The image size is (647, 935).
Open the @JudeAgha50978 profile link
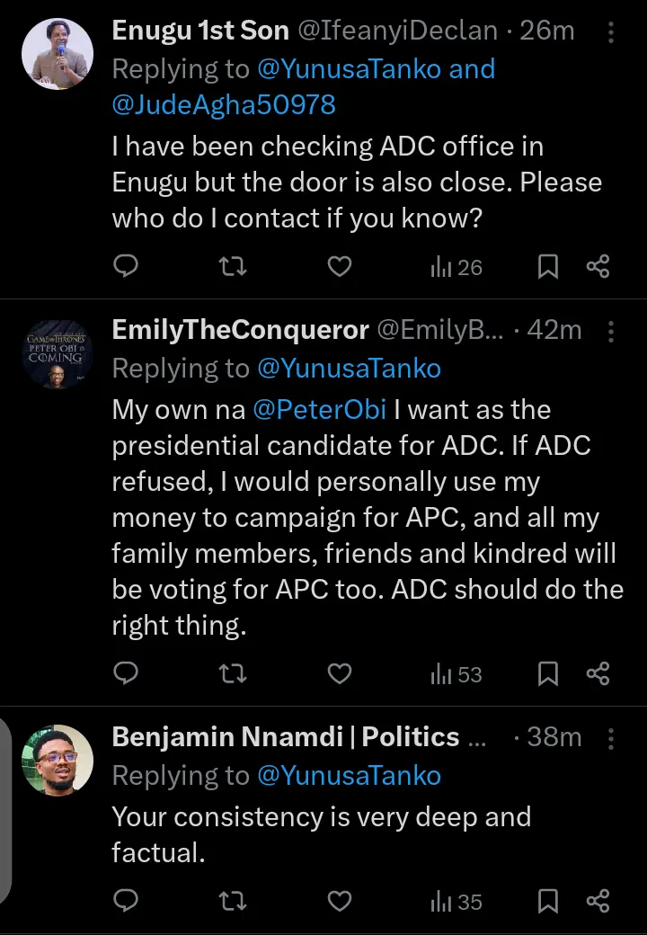coord(224,105)
